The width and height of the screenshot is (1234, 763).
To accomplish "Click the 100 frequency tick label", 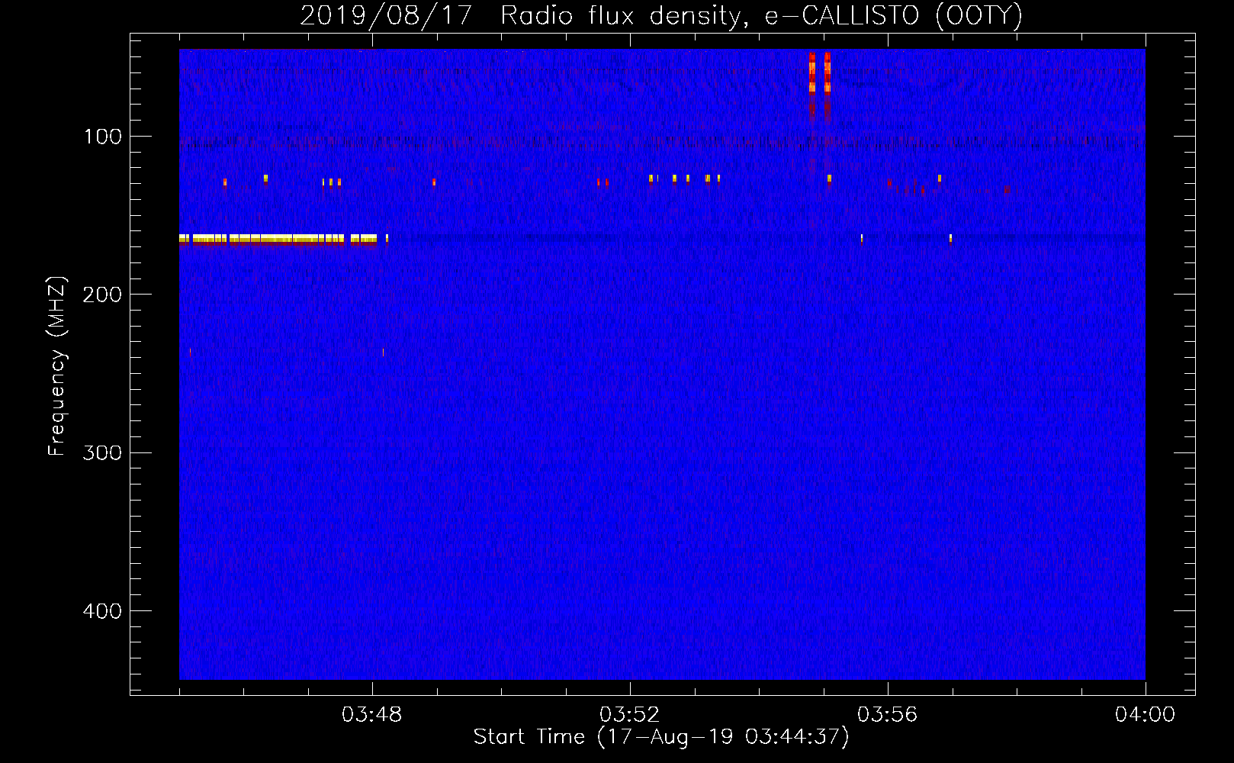I will click(103, 137).
